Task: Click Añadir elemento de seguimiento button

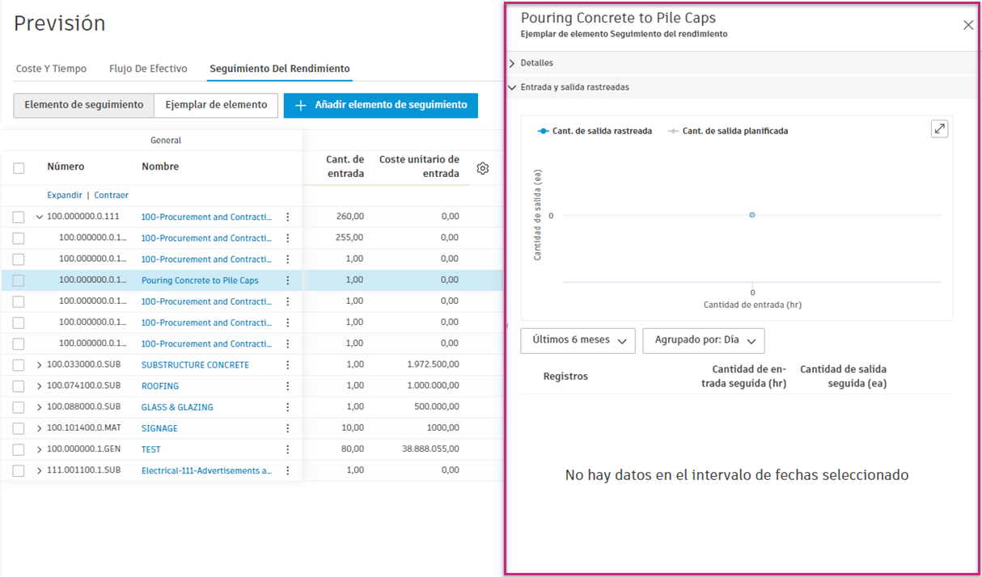Action: click(381, 105)
